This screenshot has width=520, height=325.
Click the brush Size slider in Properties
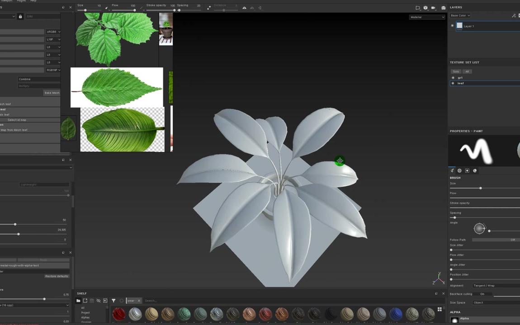[480, 188]
